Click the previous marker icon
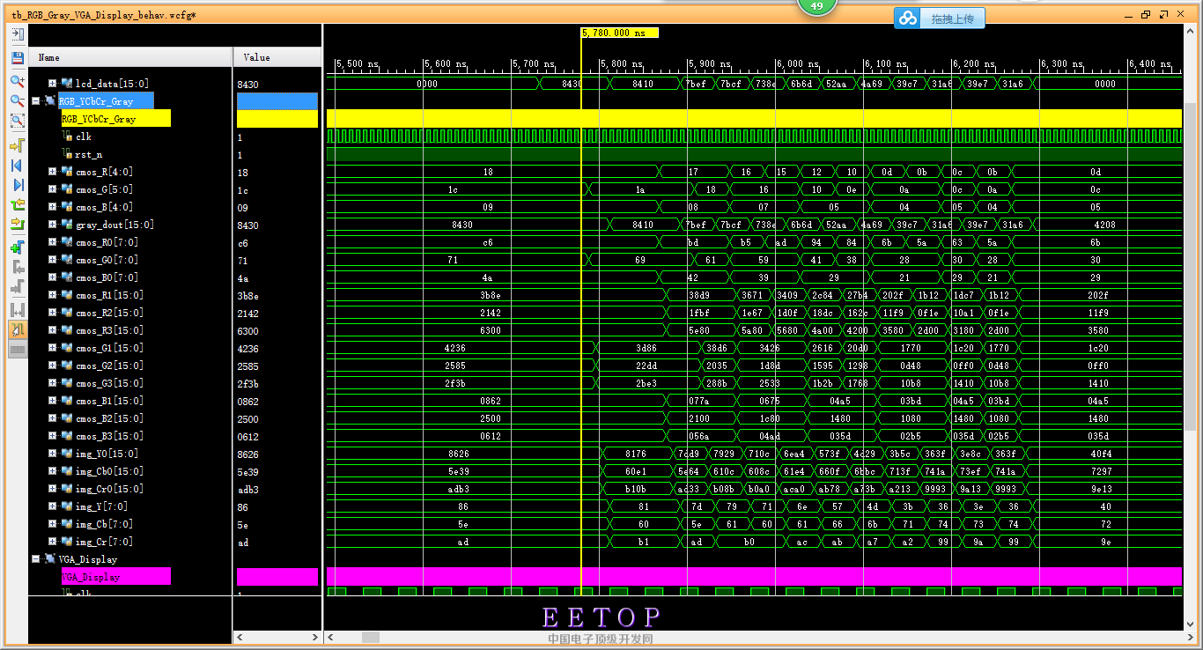 [x=17, y=267]
